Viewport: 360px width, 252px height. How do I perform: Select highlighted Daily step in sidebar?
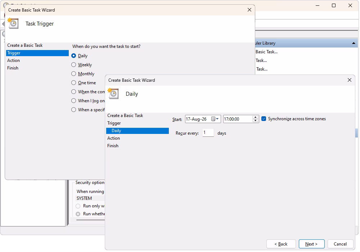(137, 131)
